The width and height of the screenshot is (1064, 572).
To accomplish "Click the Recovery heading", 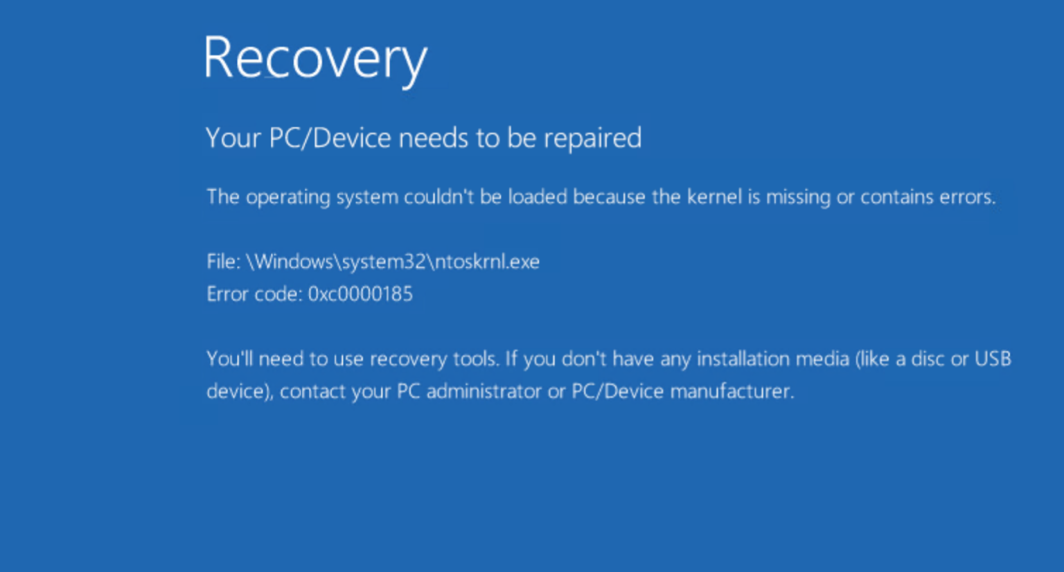I will point(315,60).
